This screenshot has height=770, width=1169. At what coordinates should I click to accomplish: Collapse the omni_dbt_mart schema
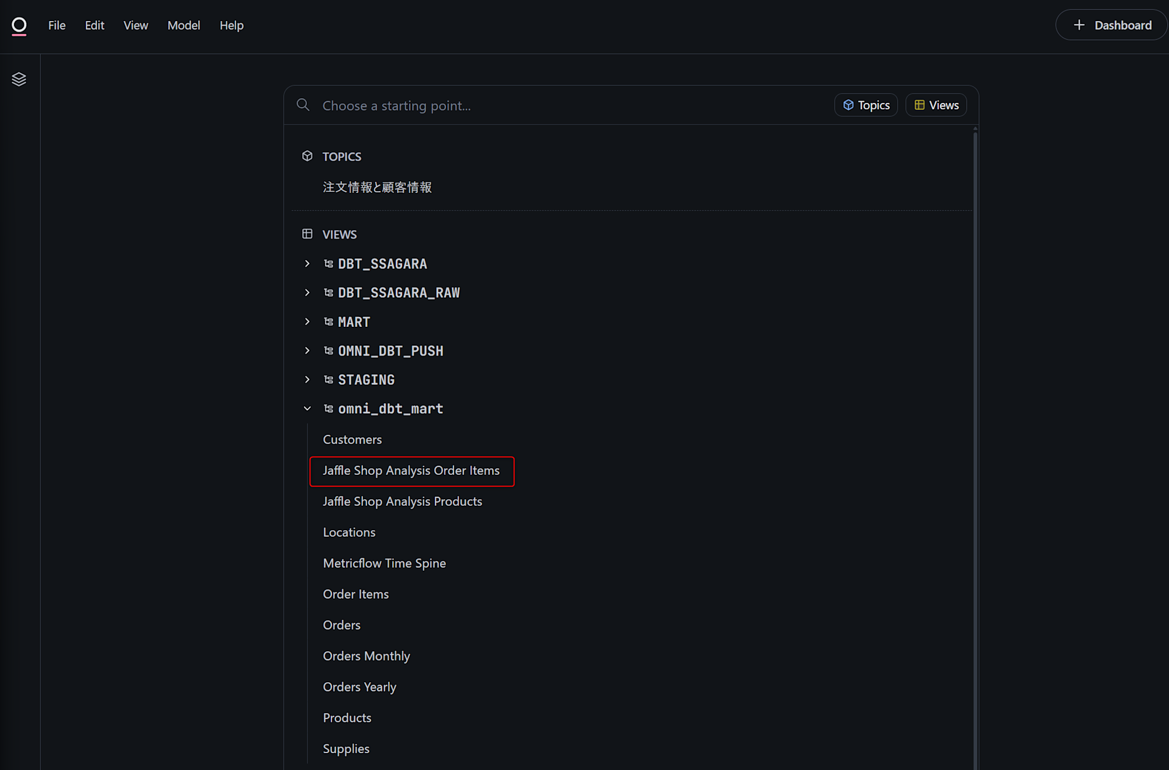tap(307, 409)
